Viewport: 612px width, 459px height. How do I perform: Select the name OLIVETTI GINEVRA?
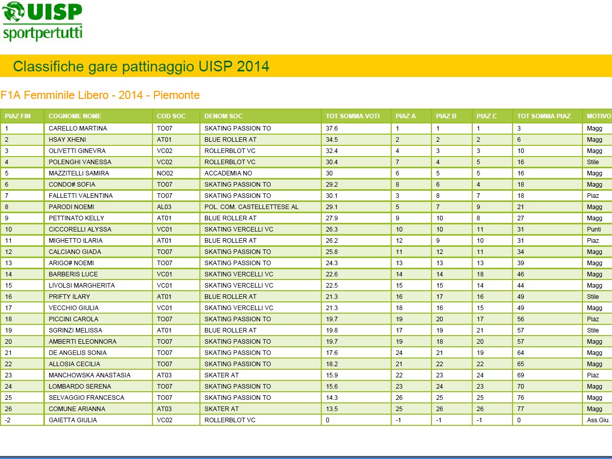(77, 151)
